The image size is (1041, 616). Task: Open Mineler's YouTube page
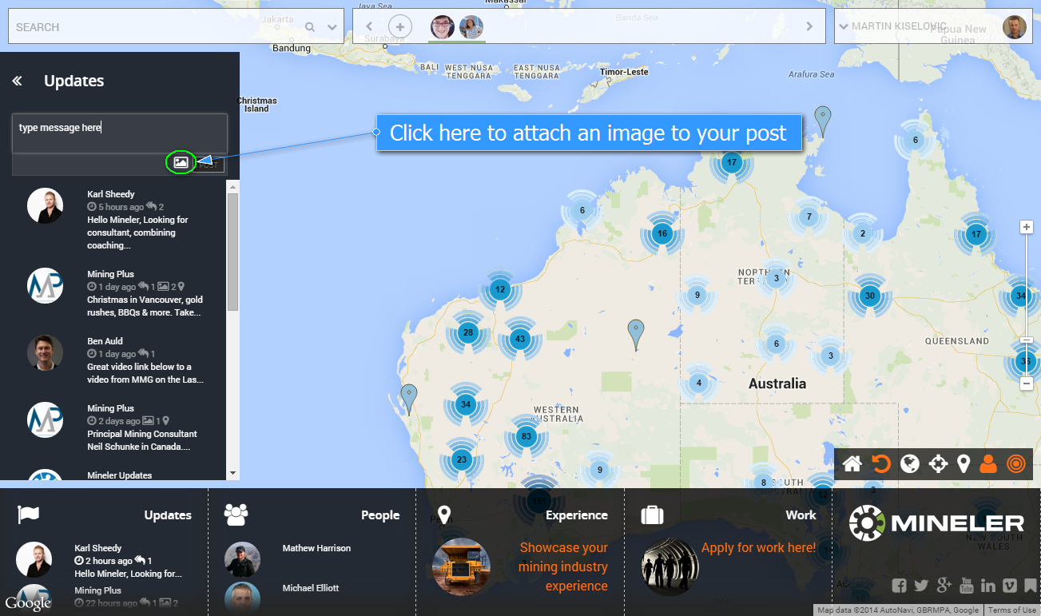[966, 586]
